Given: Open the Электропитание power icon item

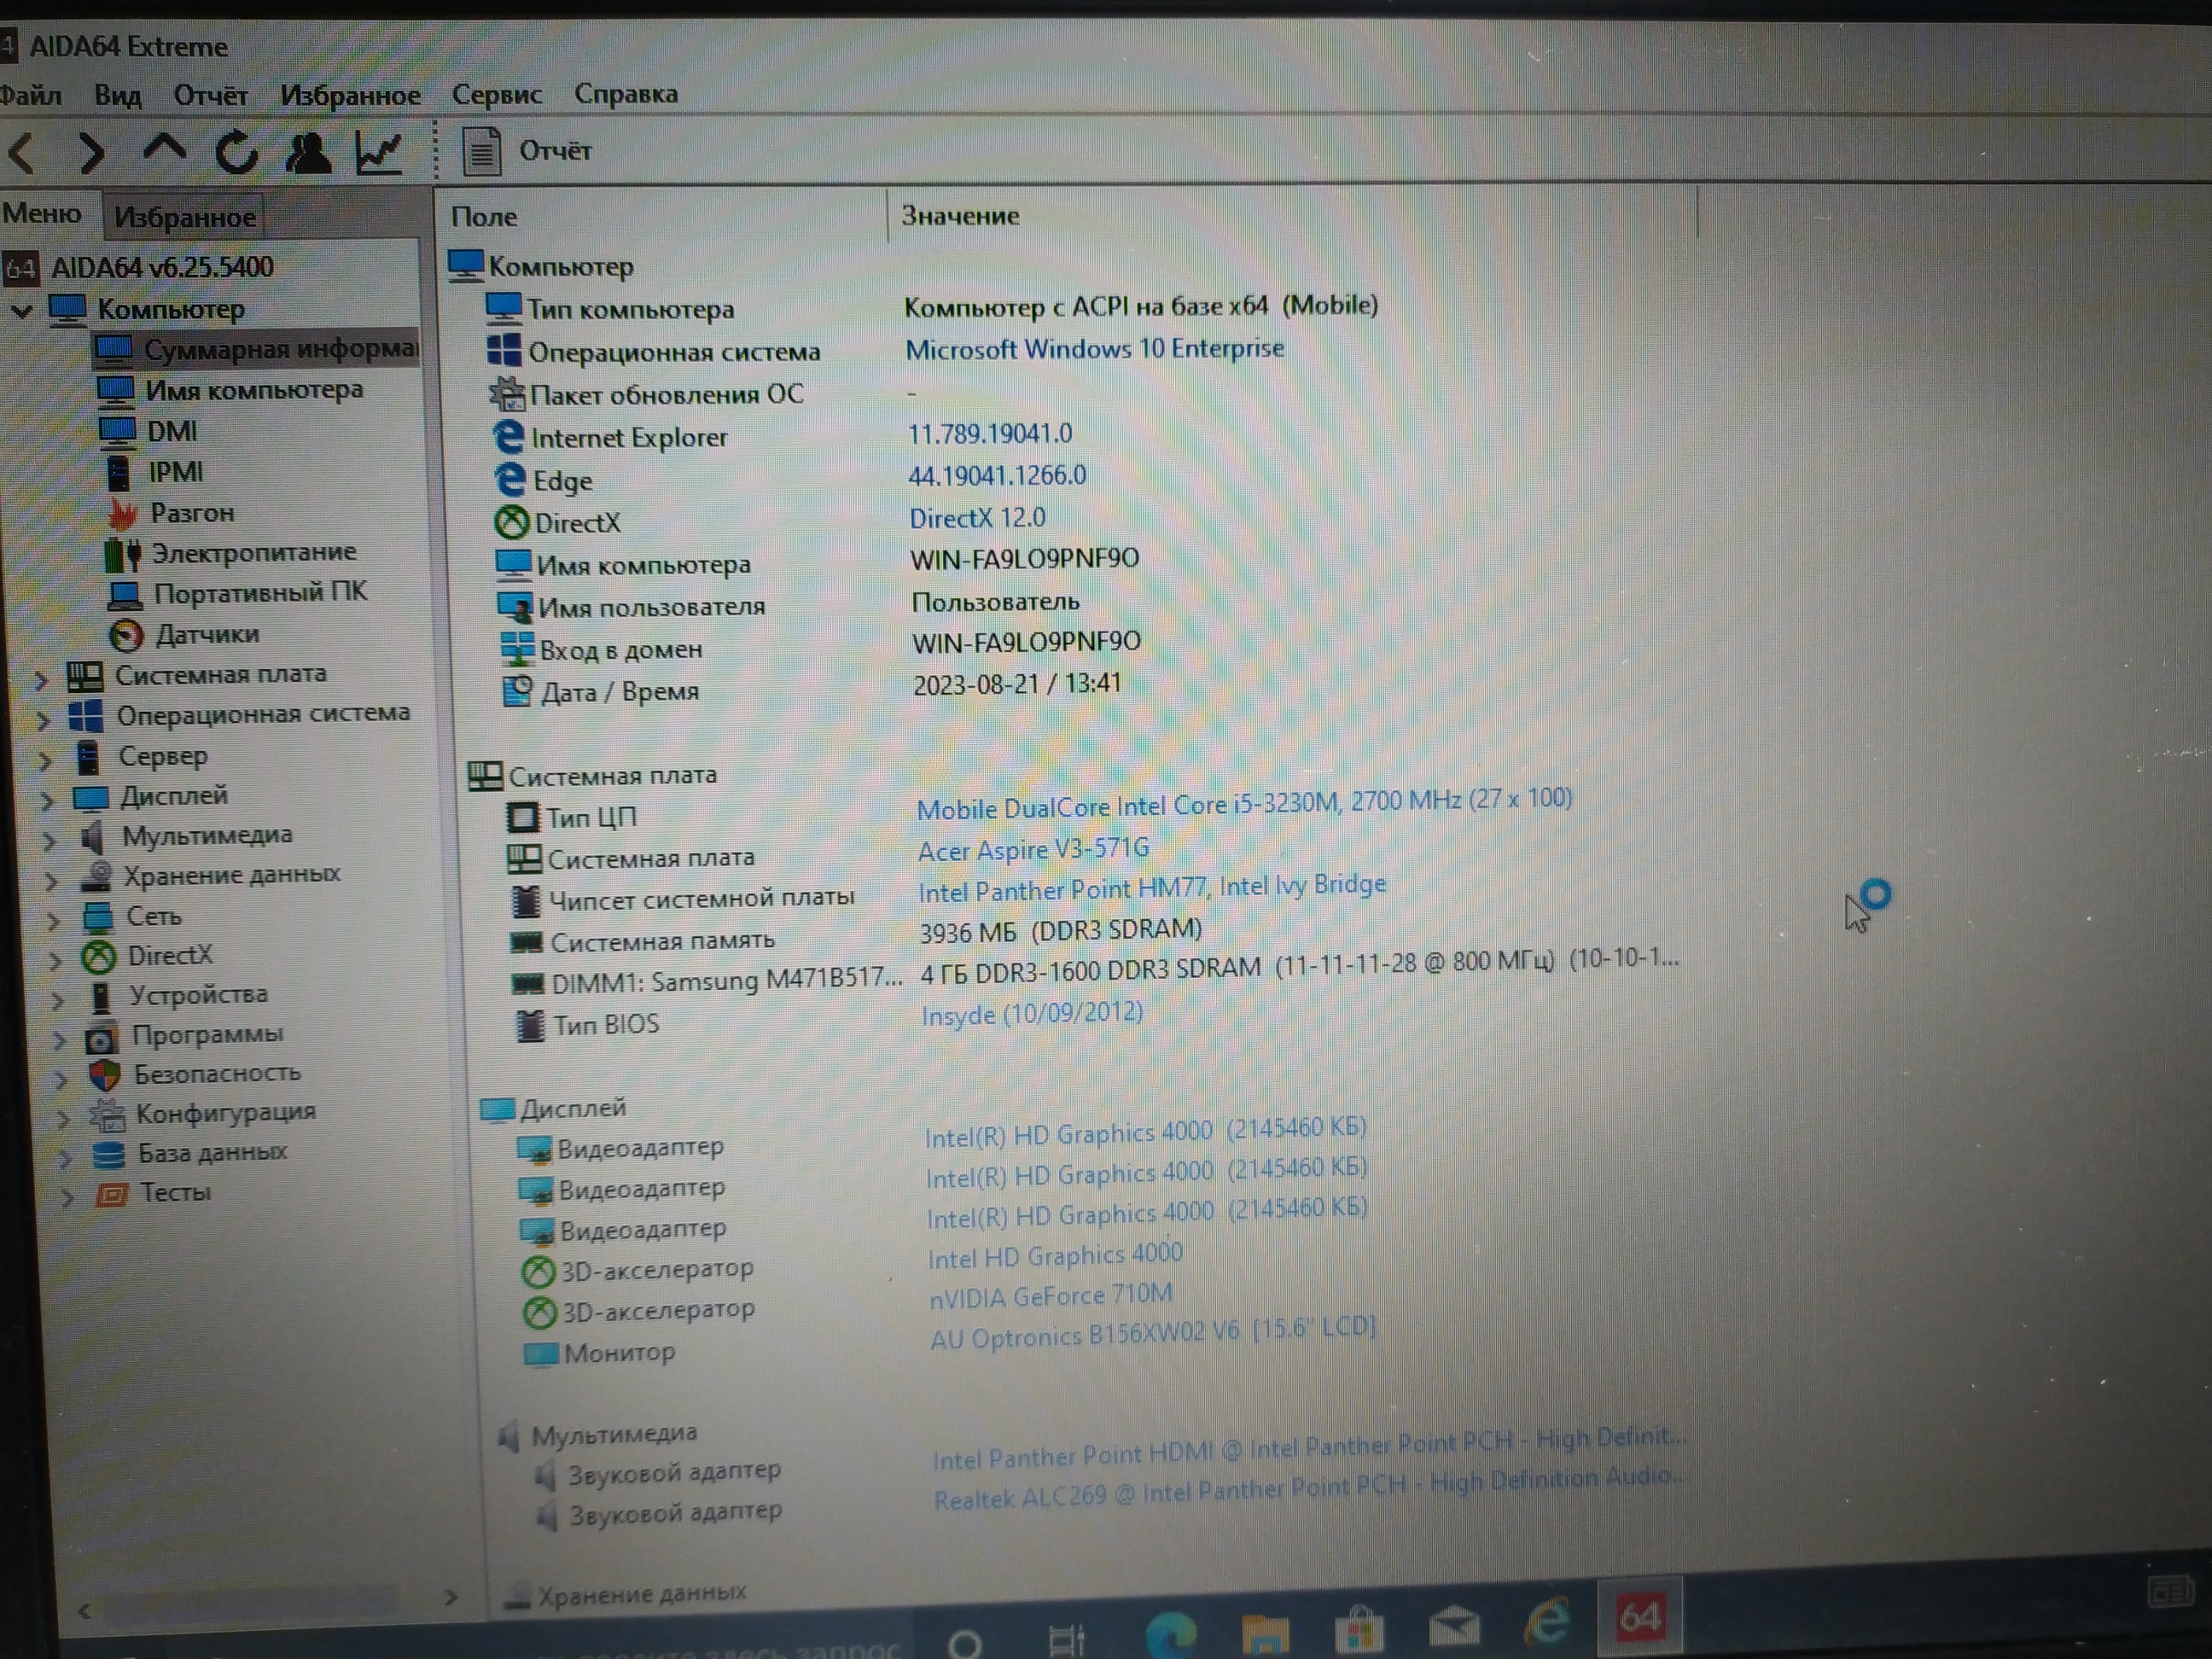Looking at the screenshot, I should (x=231, y=553).
